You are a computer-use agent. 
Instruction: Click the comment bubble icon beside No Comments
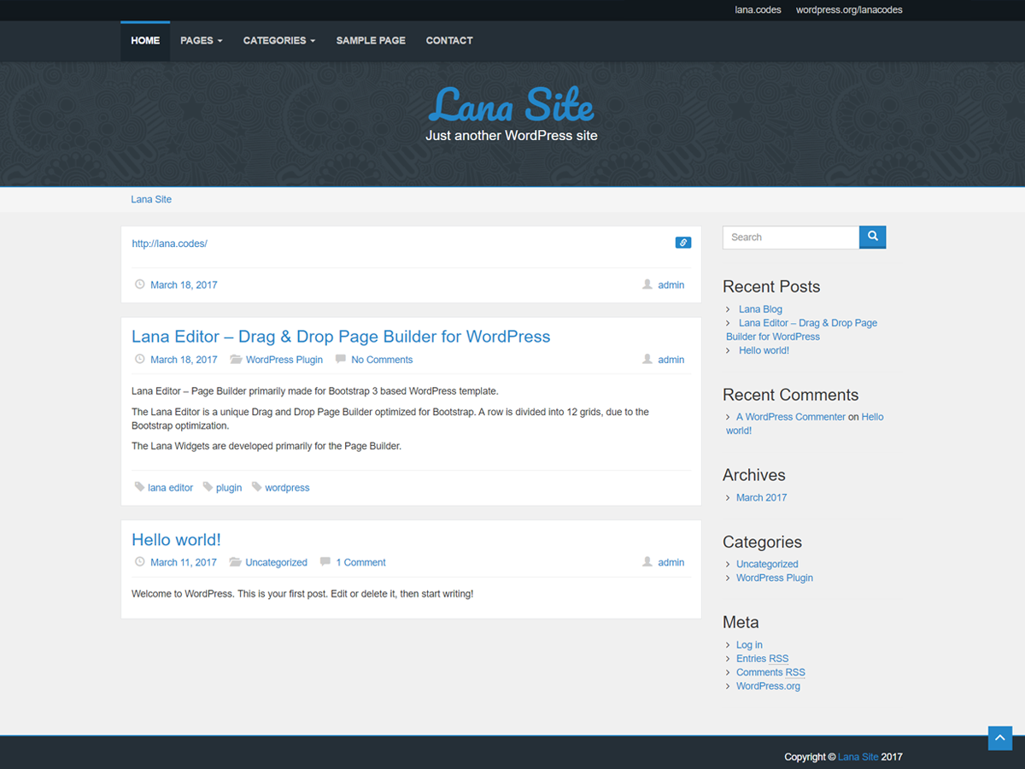point(341,360)
